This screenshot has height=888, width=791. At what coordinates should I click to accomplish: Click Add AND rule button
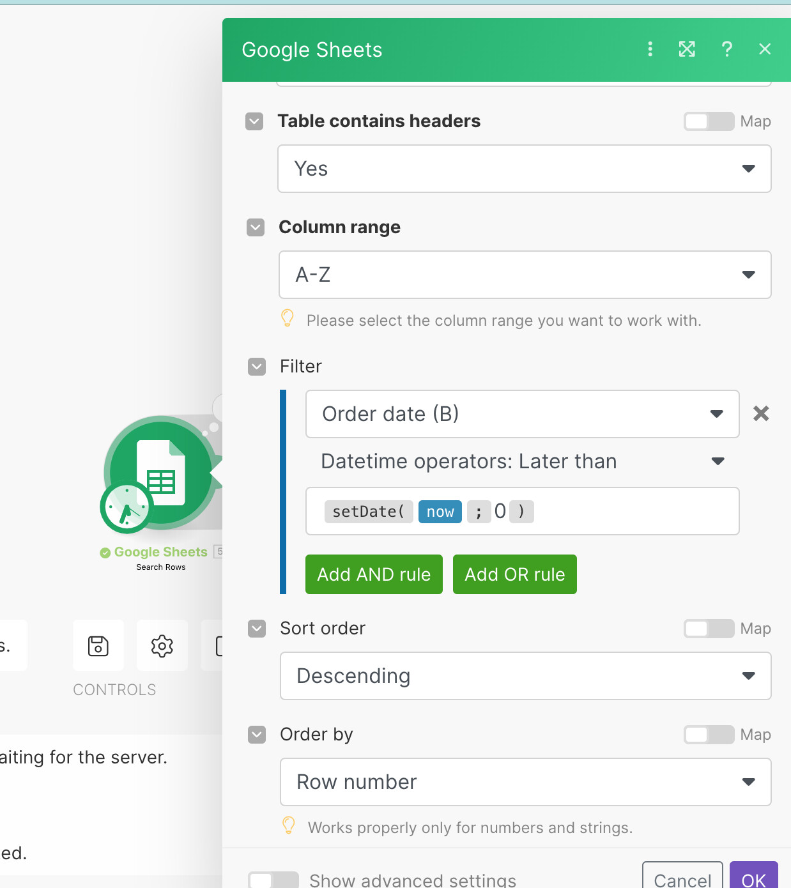point(374,574)
